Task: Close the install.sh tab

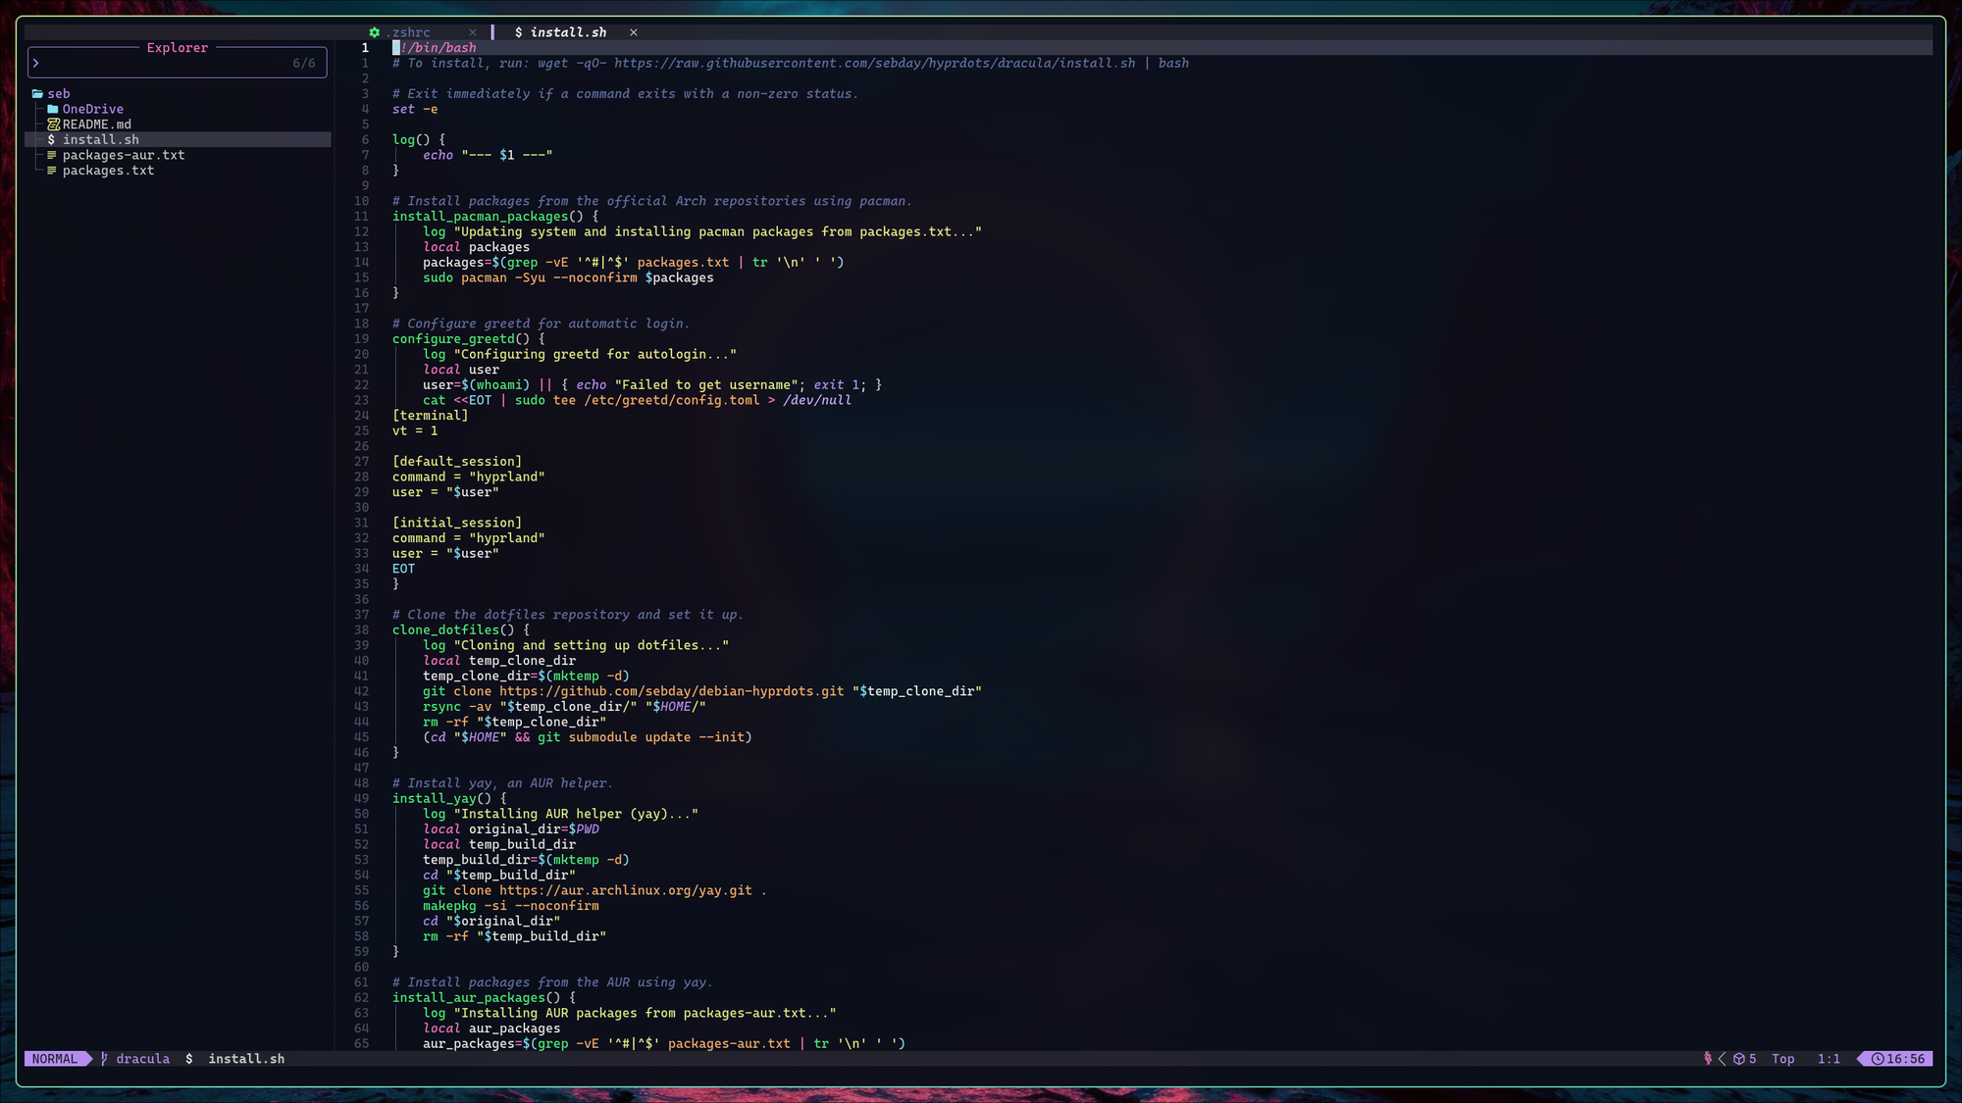Action: point(634,32)
